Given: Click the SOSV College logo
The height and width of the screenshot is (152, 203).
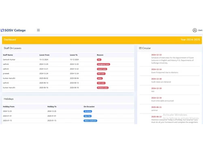Looking at the screenshot, I should [13, 30].
